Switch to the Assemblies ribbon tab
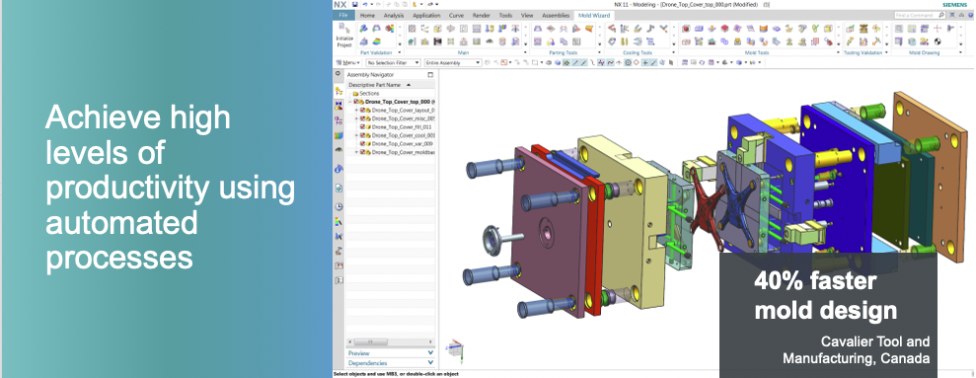Image resolution: width=976 pixels, height=378 pixels. pyautogui.click(x=556, y=15)
